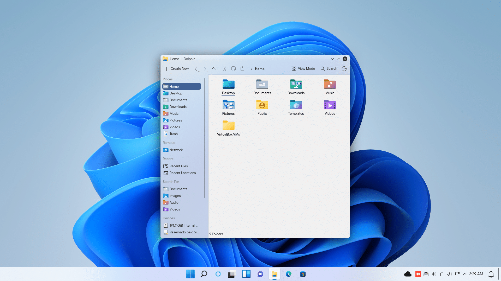Select Trash in the Places sidebar

174,133
